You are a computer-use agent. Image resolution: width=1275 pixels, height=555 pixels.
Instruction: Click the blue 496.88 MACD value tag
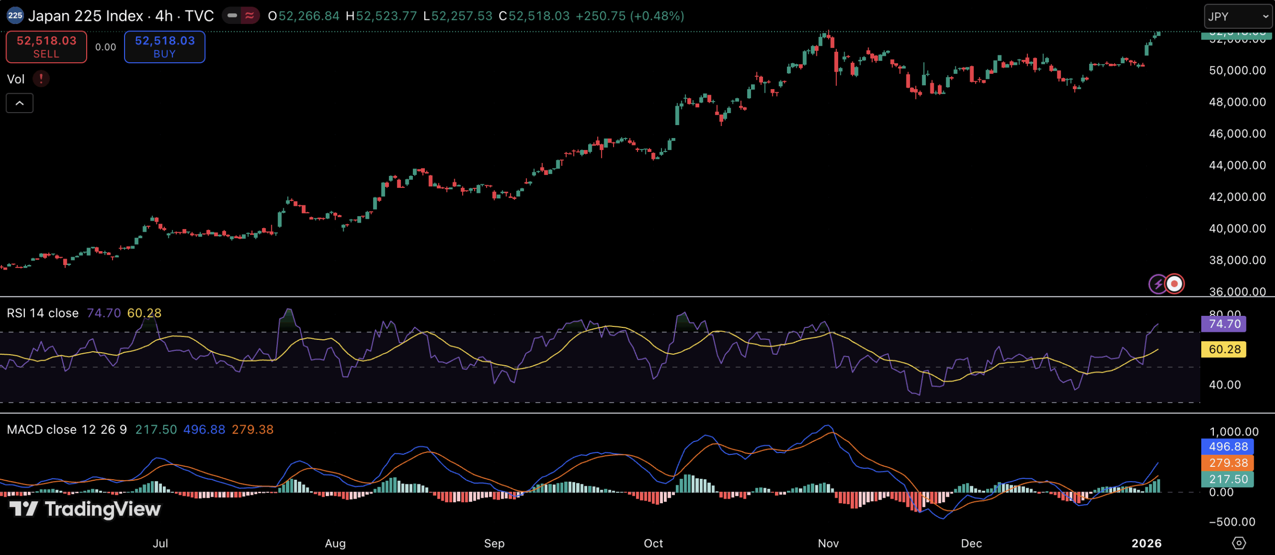(x=1227, y=446)
